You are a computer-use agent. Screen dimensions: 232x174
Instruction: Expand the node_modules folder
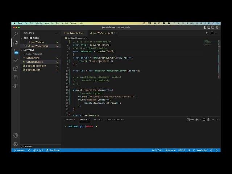coord(41,54)
